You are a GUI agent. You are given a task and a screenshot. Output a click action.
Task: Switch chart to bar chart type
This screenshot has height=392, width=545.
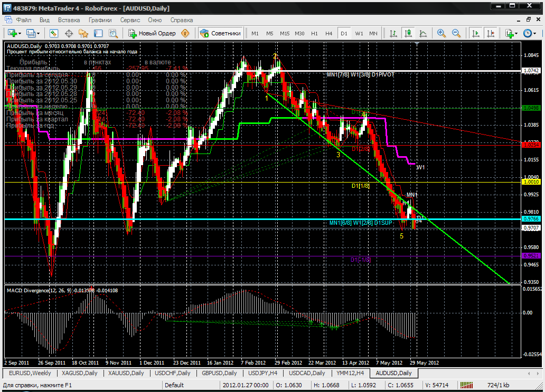[x=393, y=33]
